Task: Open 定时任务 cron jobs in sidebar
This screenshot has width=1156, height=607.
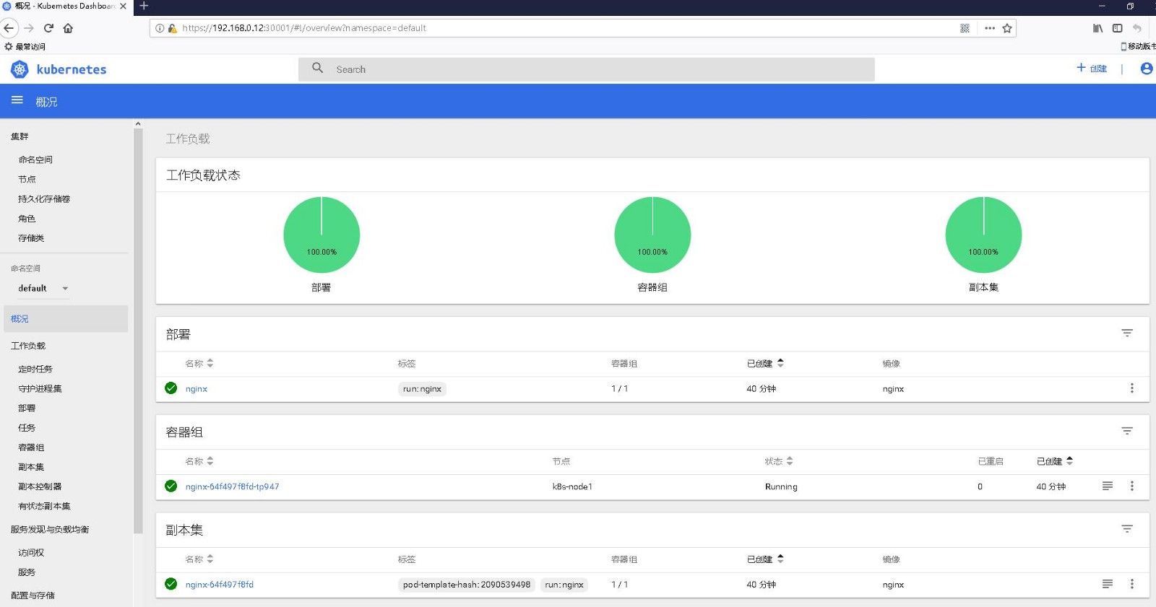Action: pyautogui.click(x=35, y=369)
